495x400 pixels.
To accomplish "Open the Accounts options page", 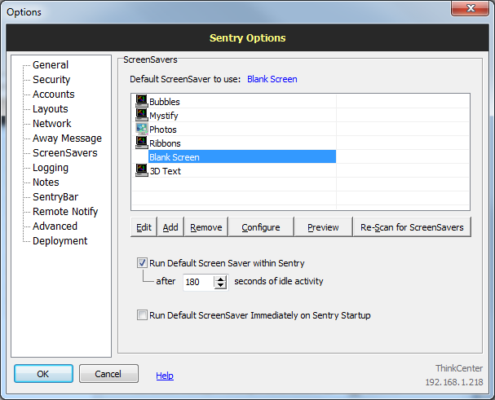I will (x=54, y=95).
